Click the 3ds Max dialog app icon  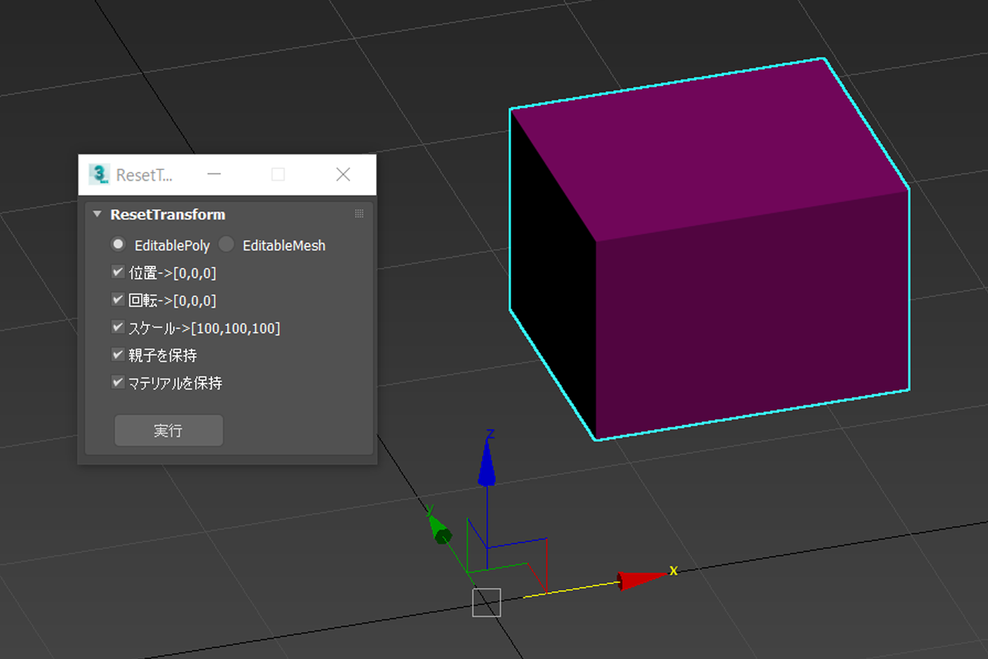pos(99,175)
